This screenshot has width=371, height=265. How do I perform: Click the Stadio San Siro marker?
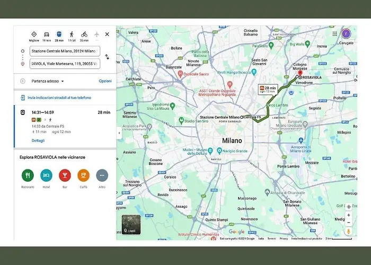coord(181,120)
